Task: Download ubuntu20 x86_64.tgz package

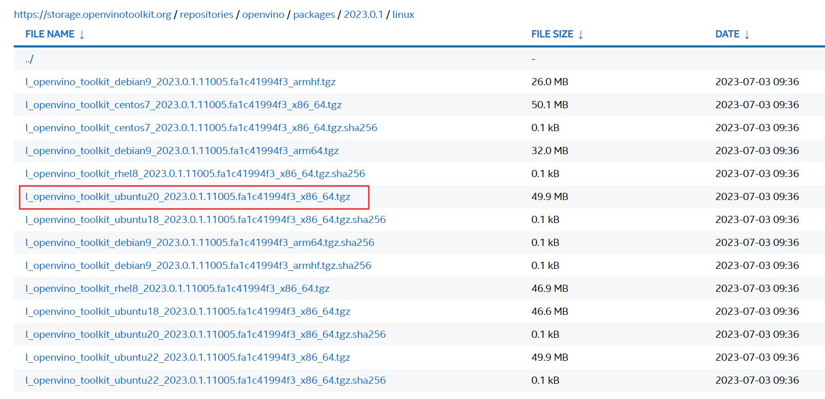Action: [x=188, y=196]
